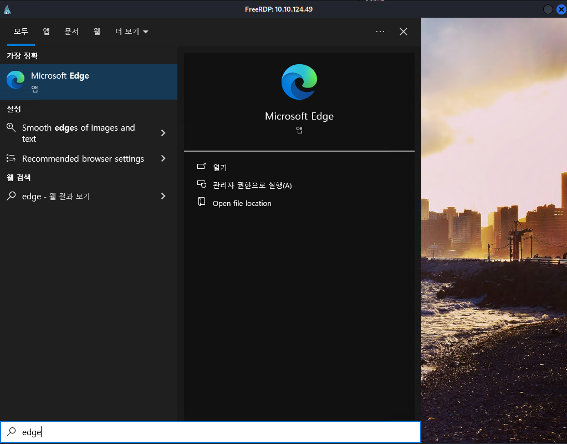Click the search icon in the search box
This screenshot has width=567, height=444.
(x=11, y=432)
